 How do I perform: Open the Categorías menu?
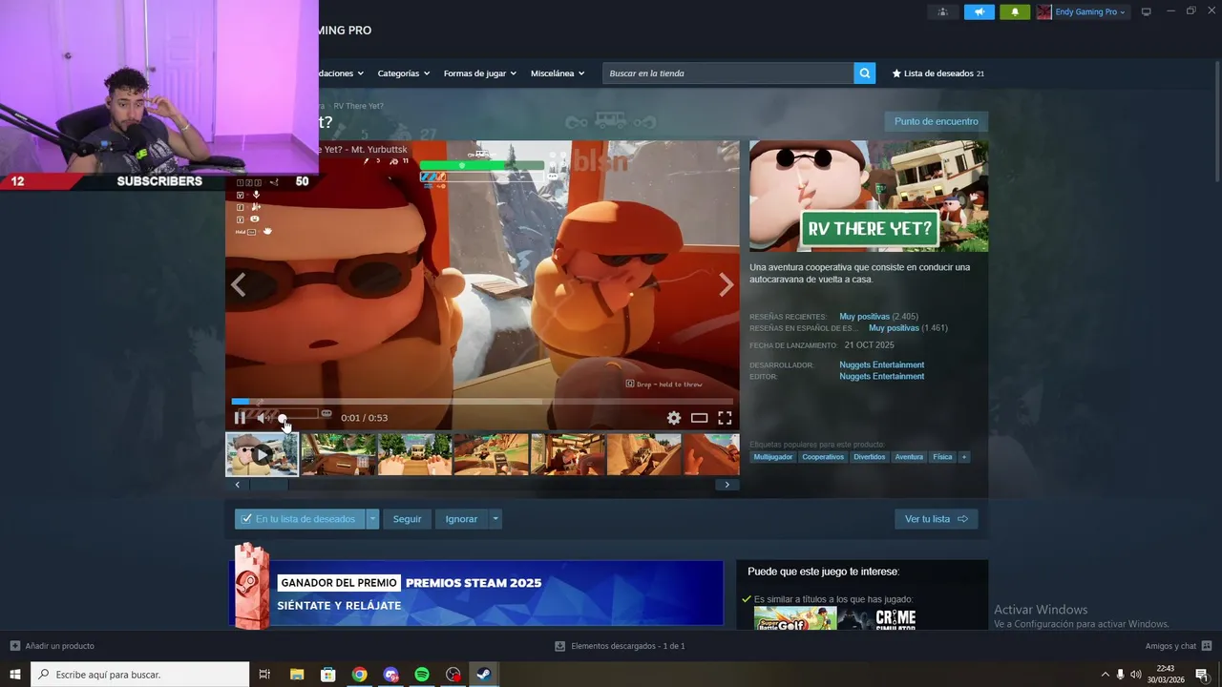click(x=403, y=73)
